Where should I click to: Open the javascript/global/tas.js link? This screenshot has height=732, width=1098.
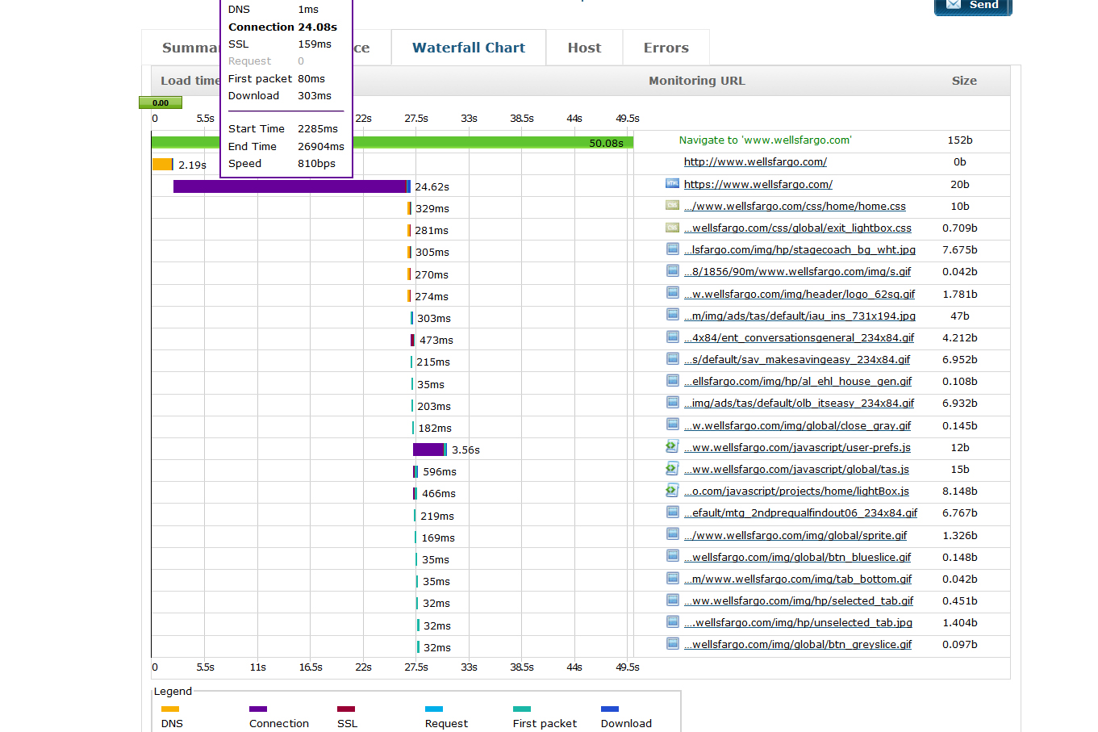coord(796,470)
